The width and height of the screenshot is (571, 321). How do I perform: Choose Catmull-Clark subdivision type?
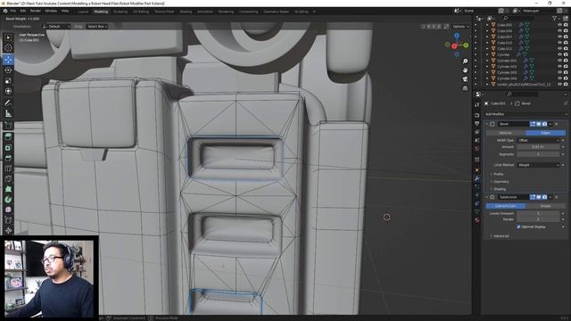(506, 206)
